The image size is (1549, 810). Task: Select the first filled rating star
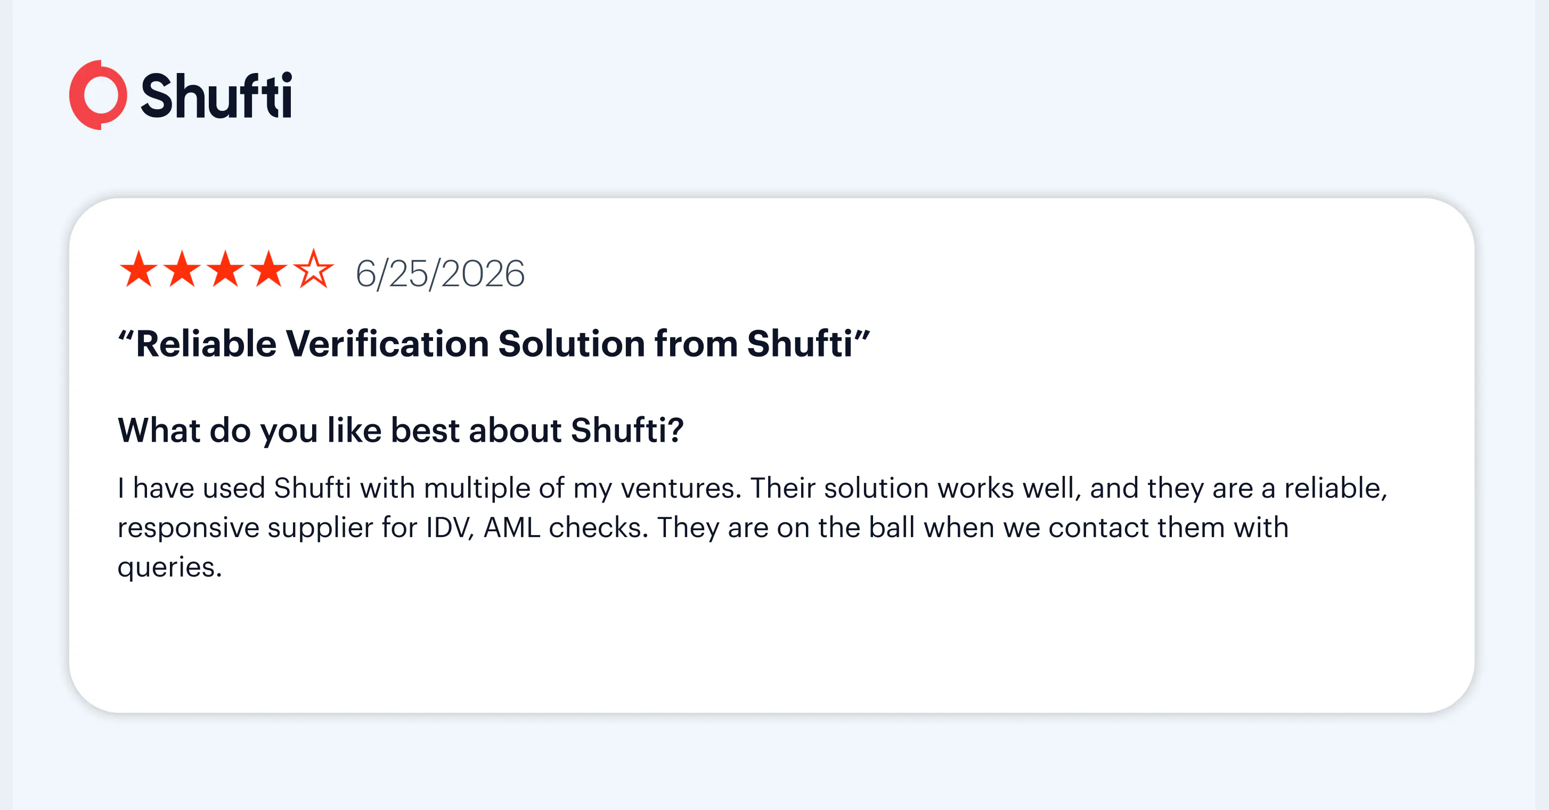click(139, 269)
